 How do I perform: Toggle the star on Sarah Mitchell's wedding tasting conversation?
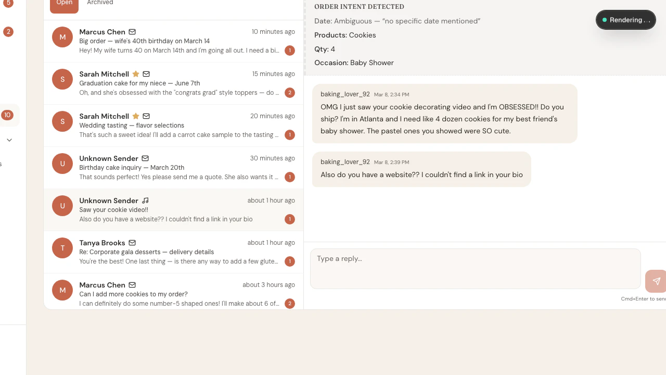tap(135, 116)
